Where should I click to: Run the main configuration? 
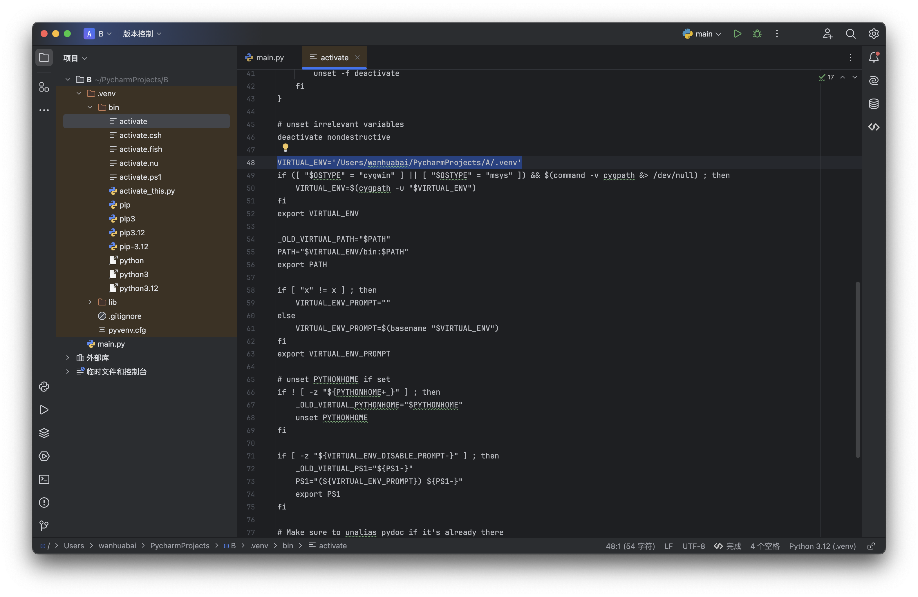click(x=737, y=34)
